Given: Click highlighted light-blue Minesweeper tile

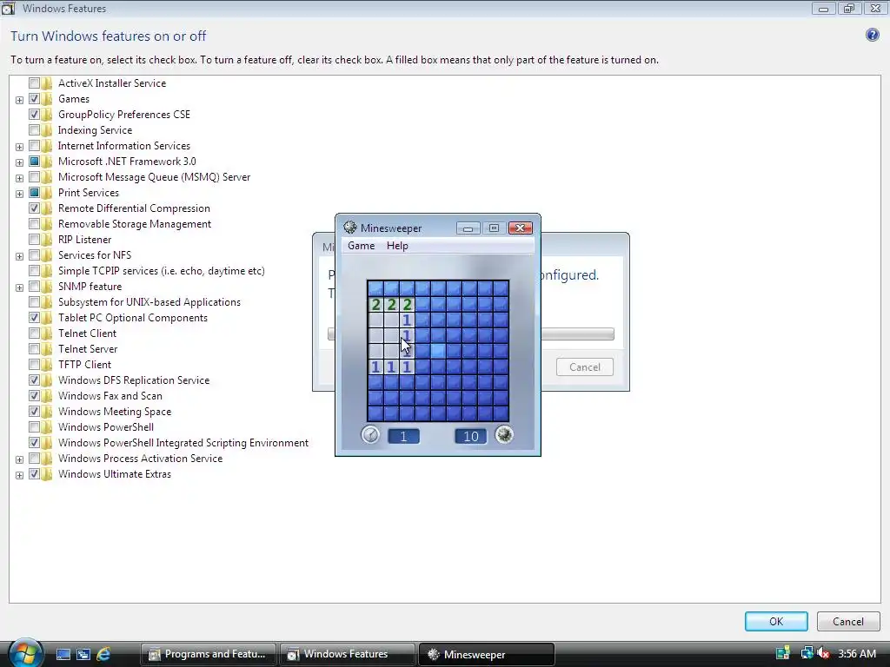Looking at the screenshot, I should [437, 351].
